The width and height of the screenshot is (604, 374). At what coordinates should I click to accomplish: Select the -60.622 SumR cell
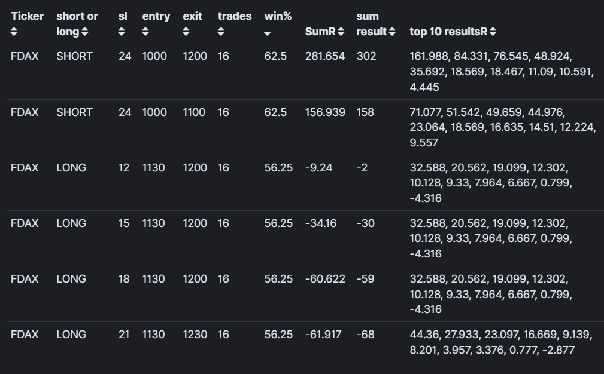325,279
